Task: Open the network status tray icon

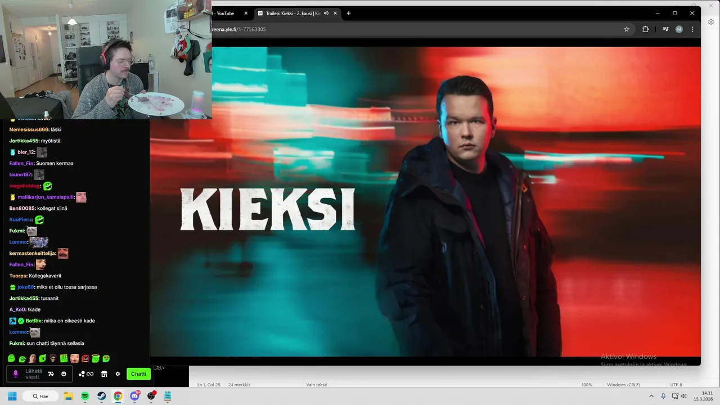Action: tap(674, 396)
